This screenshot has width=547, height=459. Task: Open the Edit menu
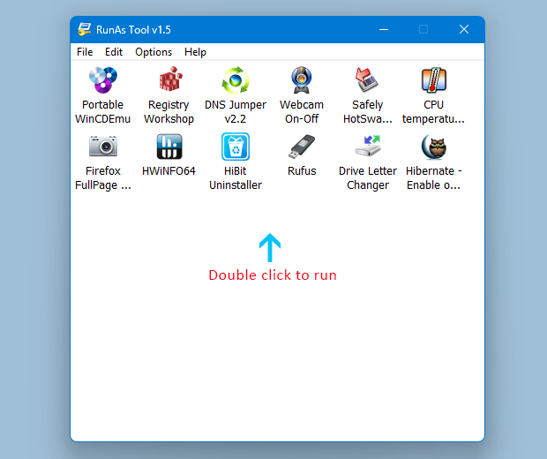click(x=114, y=52)
